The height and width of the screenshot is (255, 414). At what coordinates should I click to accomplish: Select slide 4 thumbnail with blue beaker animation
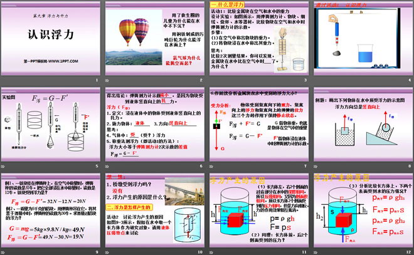click(363, 38)
